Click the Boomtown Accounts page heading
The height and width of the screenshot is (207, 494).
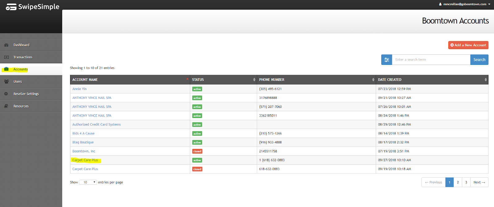(x=455, y=21)
